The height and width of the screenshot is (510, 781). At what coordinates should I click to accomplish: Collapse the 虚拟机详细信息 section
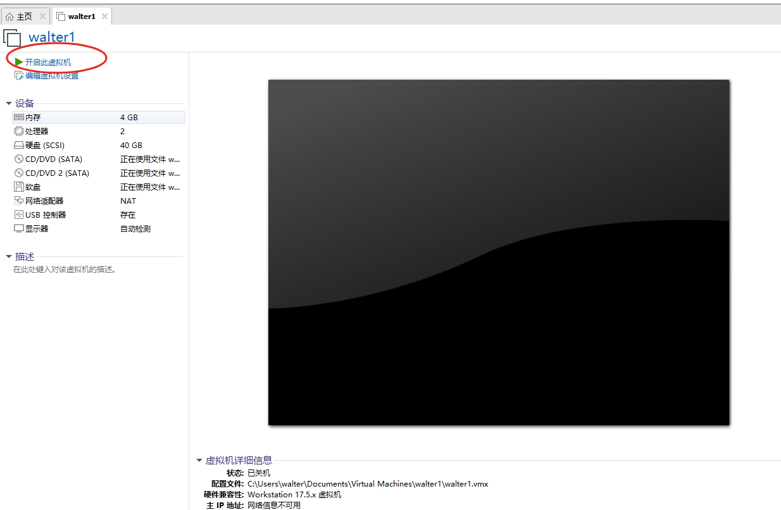coord(199,461)
